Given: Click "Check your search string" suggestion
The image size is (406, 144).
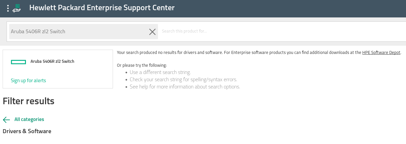Looking at the screenshot, I should (183, 80).
